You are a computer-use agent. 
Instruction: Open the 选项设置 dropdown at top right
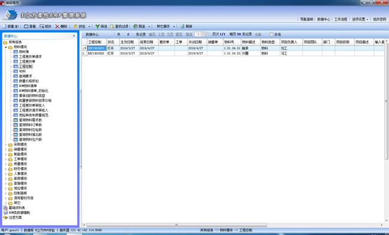coord(360,19)
